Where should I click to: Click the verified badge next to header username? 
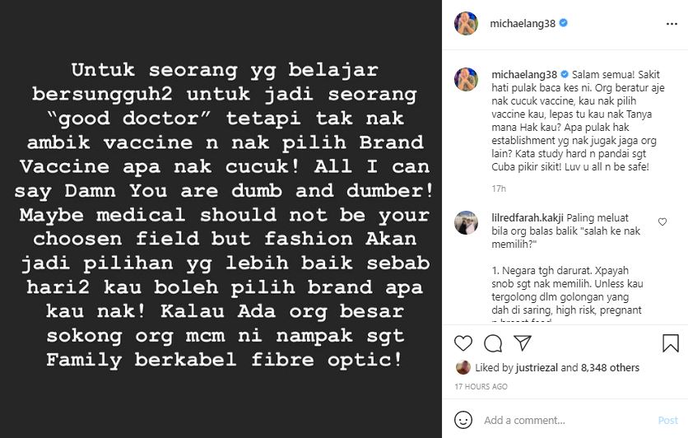tap(564, 23)
